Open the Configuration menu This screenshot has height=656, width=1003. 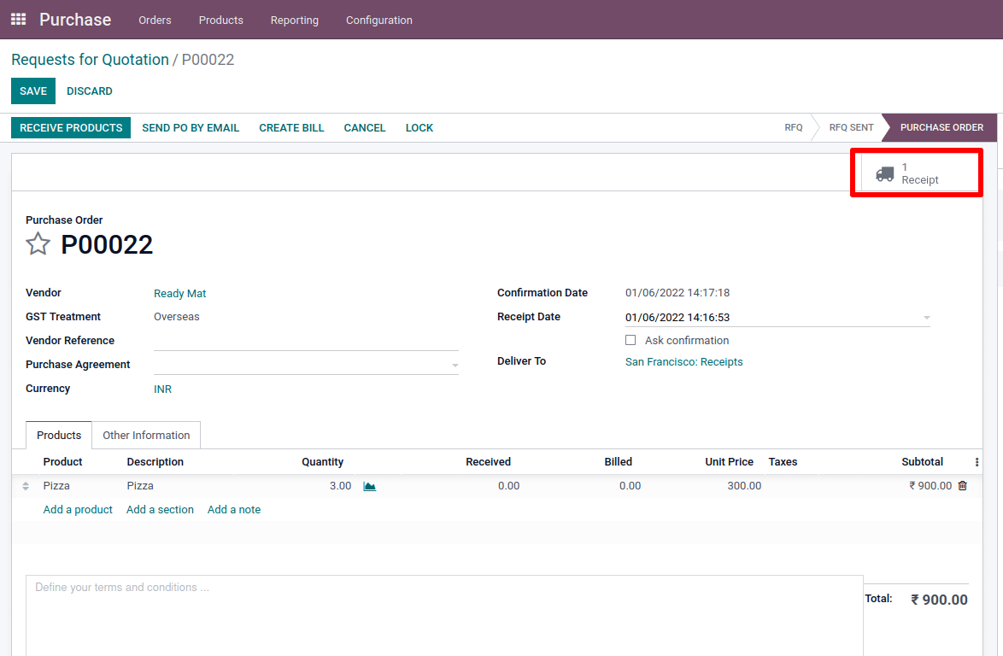(x=378, y=20)
